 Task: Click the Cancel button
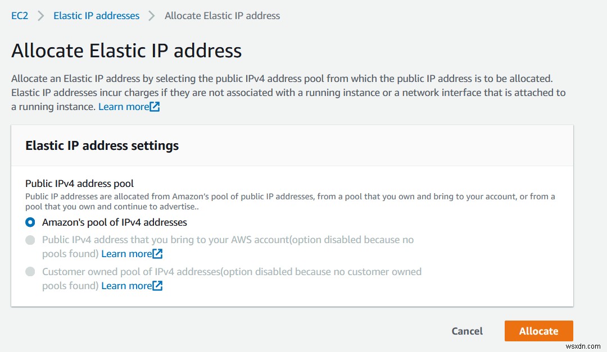tap(466, 331)
